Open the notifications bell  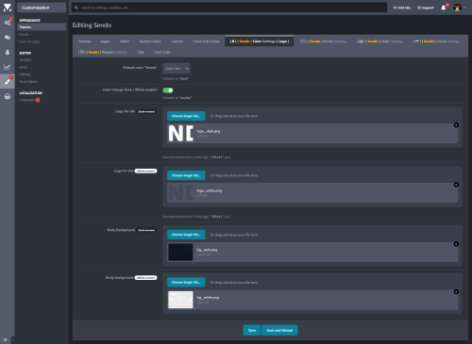coord(444,8)
